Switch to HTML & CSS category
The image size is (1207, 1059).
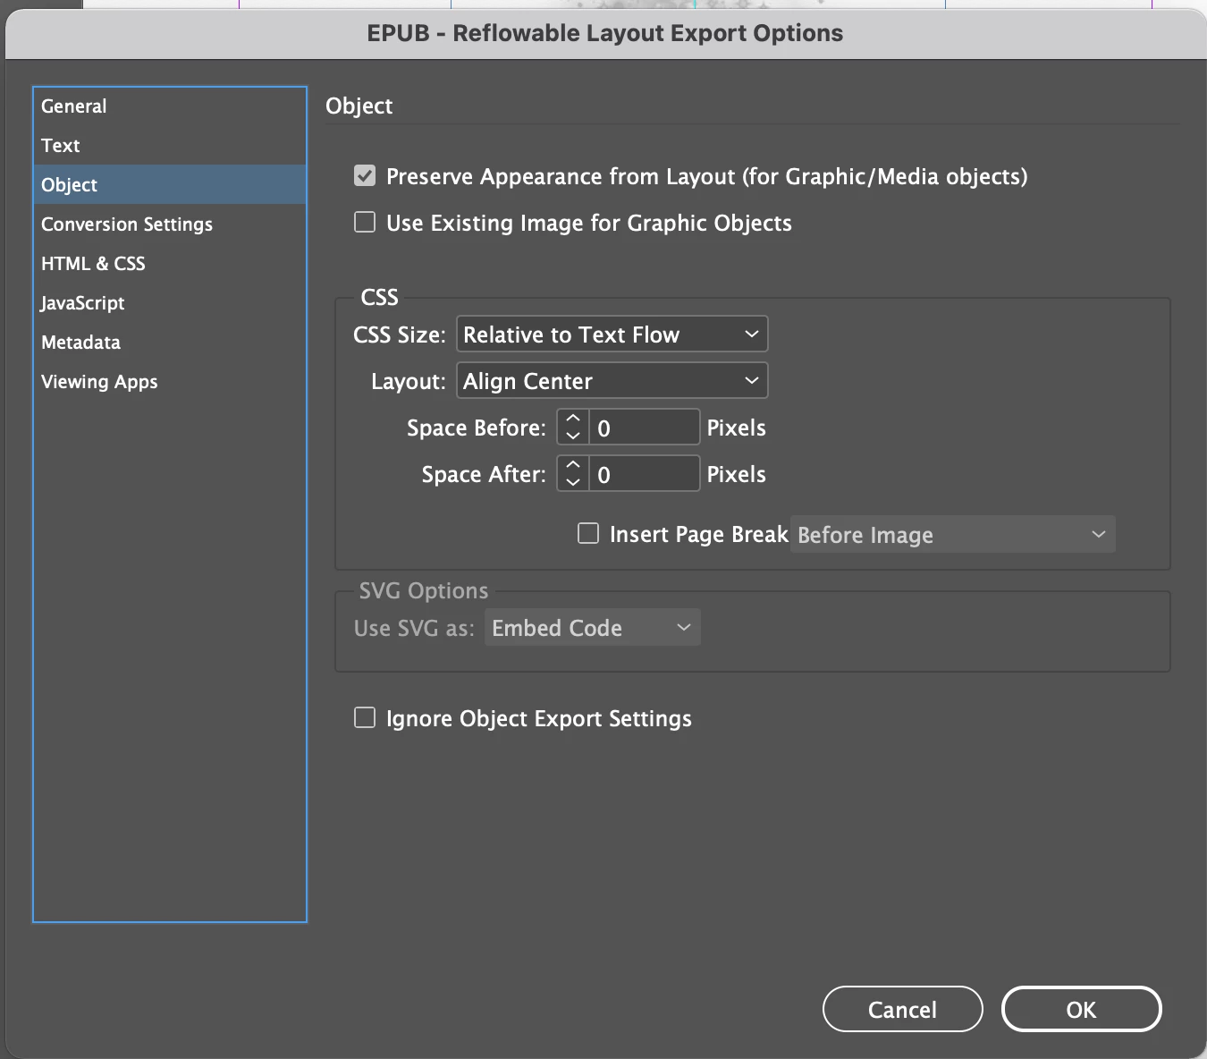(x=170, y=264)
